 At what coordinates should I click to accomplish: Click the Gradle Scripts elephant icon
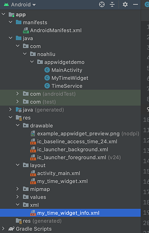pyautogui.click(x=11, y=229)
